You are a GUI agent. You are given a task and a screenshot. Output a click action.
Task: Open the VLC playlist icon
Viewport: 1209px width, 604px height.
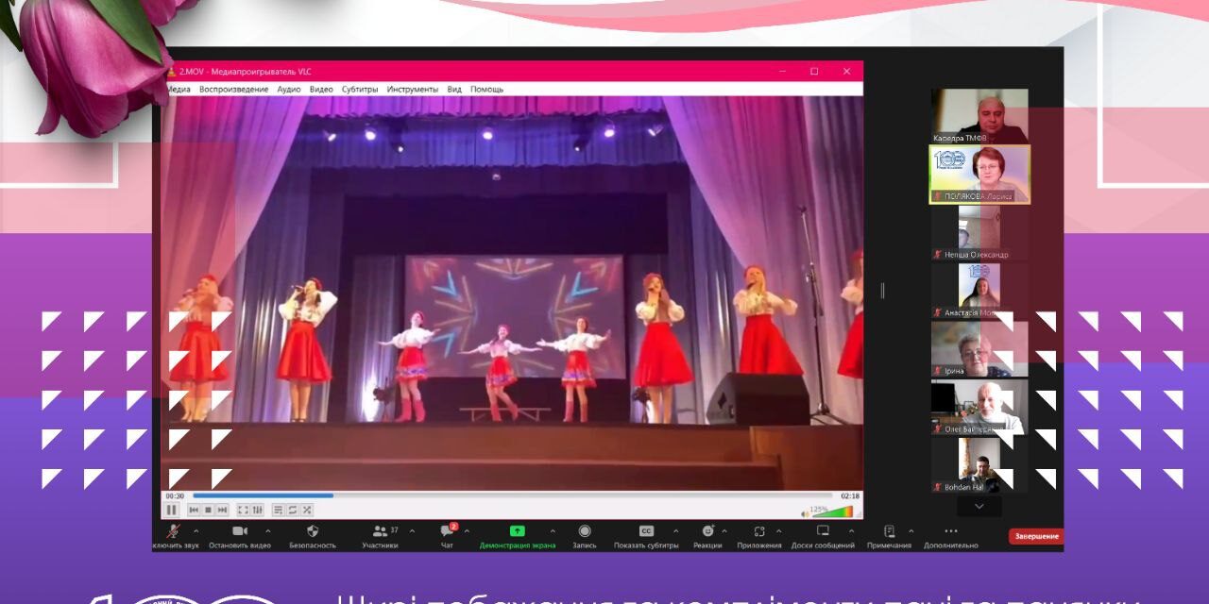click(278, 510)
